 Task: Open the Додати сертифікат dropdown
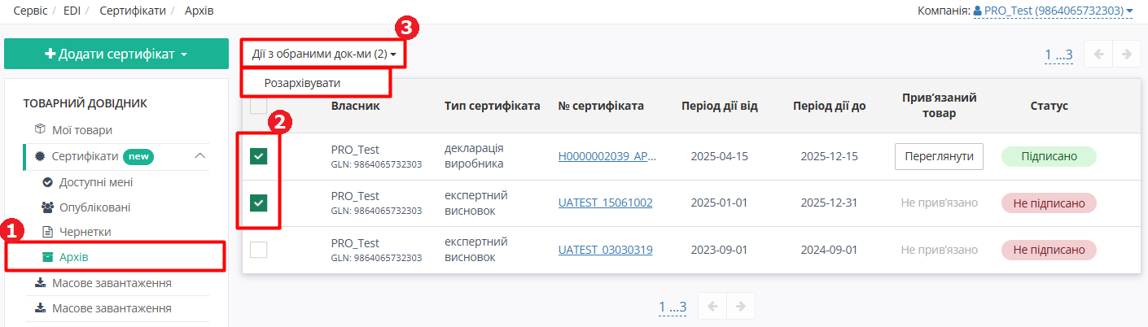(x=116, y=54)
